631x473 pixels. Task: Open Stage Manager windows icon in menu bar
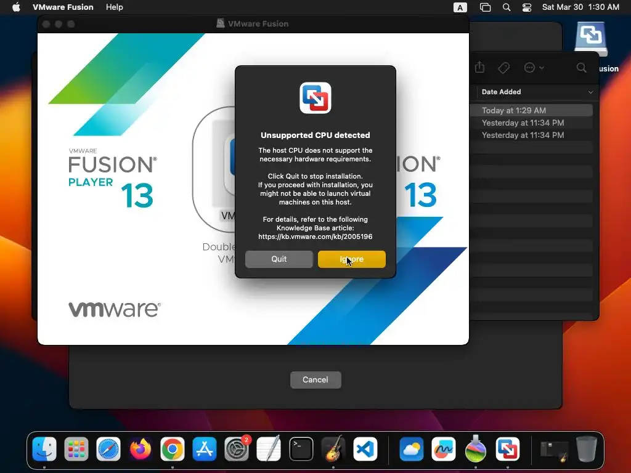click(x=486, y=7)
